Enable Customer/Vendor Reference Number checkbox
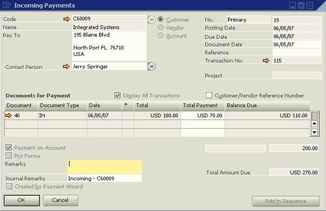This screenshot has height=211, width=326. 209,95
